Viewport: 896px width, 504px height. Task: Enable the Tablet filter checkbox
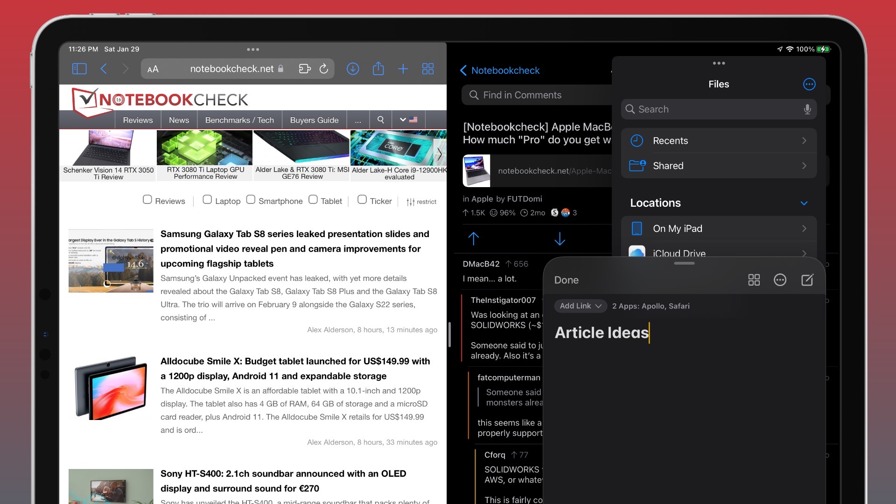point(313,199)
